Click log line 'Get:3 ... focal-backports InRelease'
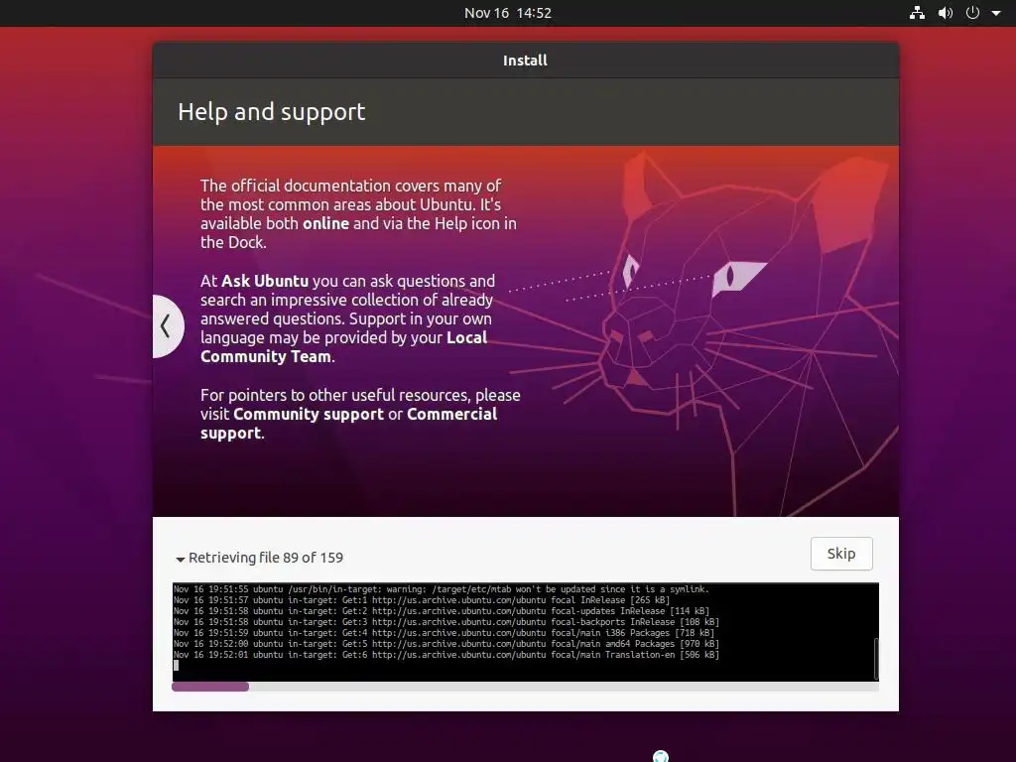This screenshot has width=1016, height=762. pyautogui.click(x=446, y=622)
